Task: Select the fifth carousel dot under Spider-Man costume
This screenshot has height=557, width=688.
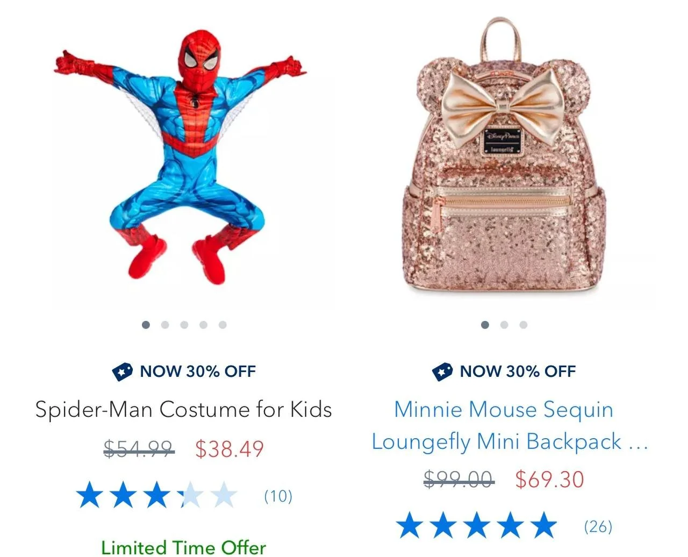Action: point(223,325)
